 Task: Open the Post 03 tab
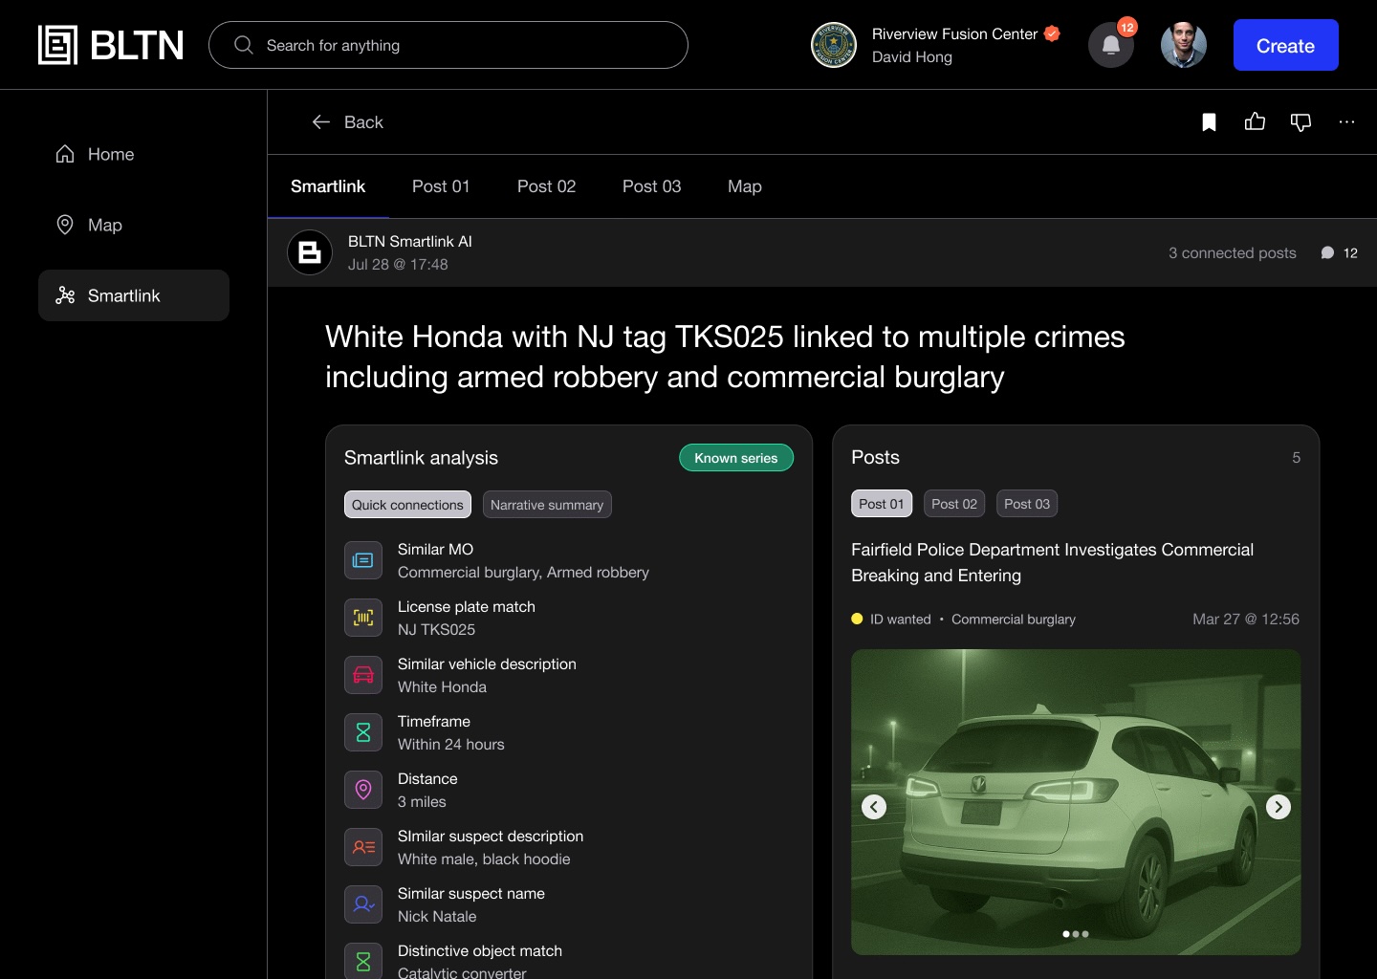[x=651, y=186]
